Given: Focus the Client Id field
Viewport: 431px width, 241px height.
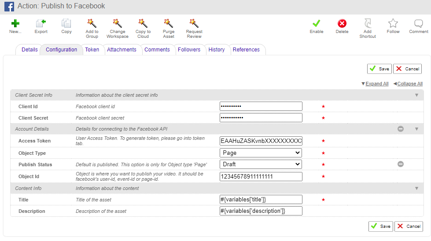Looking at the screenshot, I should 261,106.
